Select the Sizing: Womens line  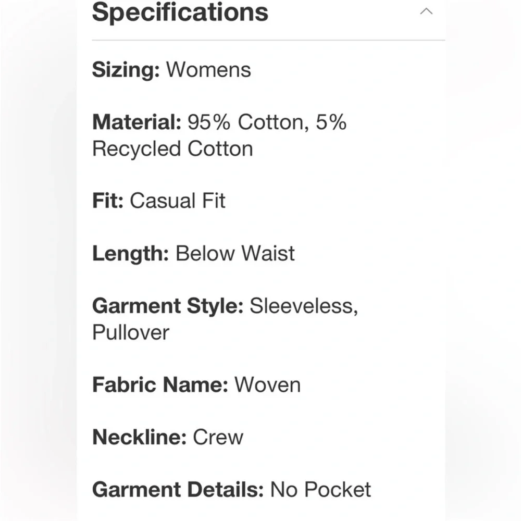click(171, 70)
